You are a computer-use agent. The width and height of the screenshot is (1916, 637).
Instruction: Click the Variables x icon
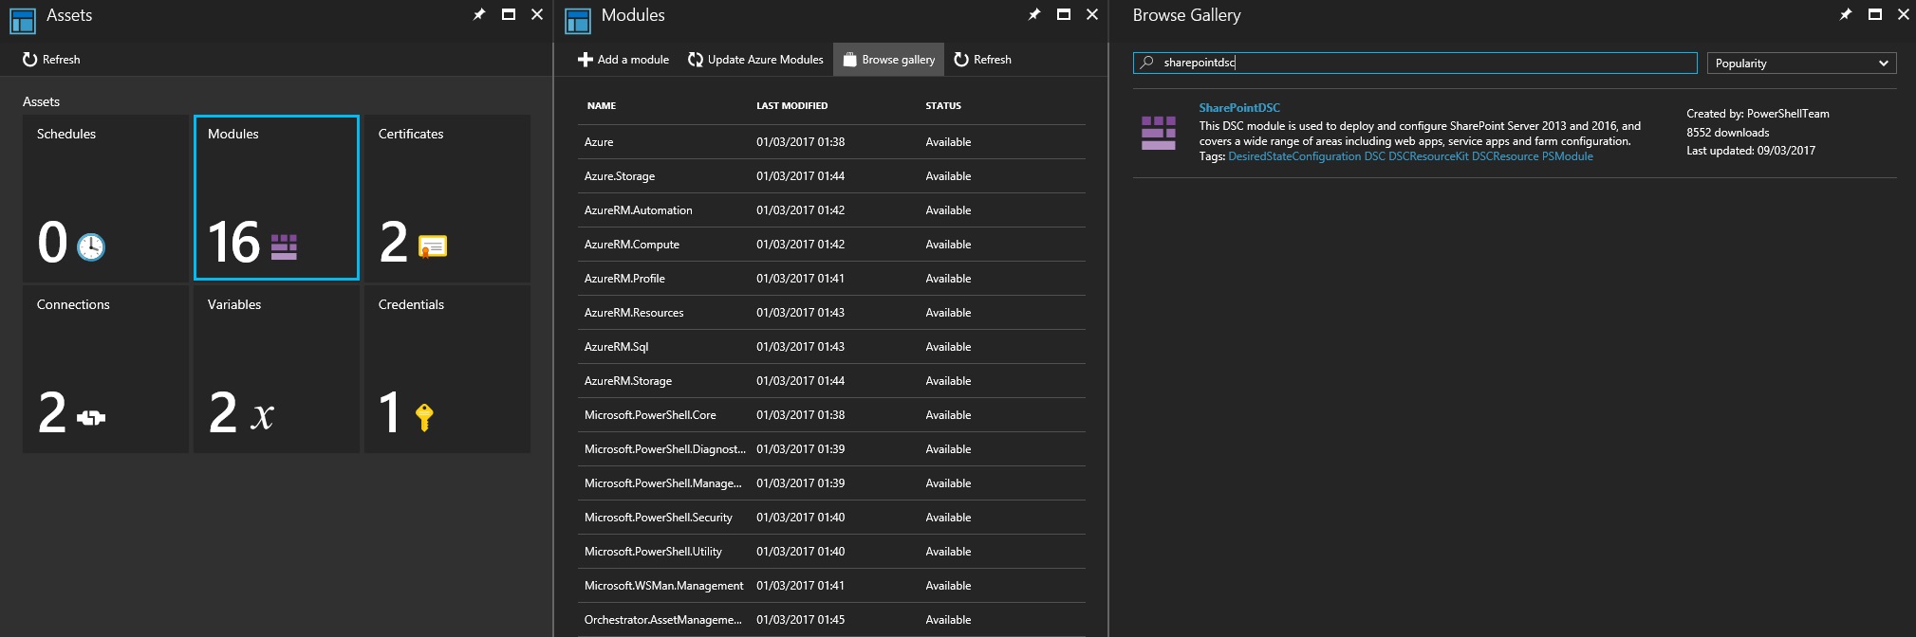[262, 415]
